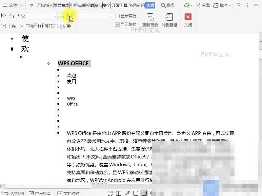This screenshot has width=262, height=196.
Task: Open the 特色应用 tab
Action: [137, 5]
